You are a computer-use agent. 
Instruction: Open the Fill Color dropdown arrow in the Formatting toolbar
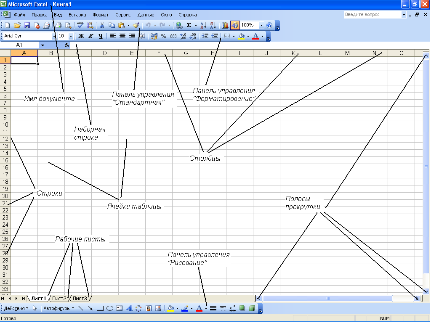click(x=248, y=36)
